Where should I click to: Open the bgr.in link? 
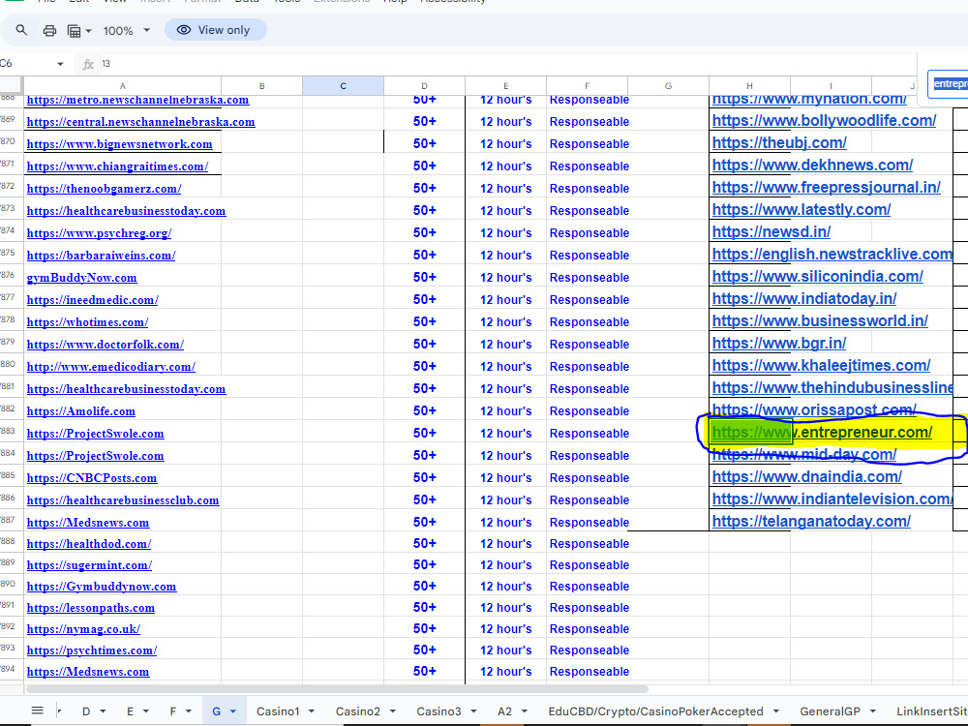(779, 343)
